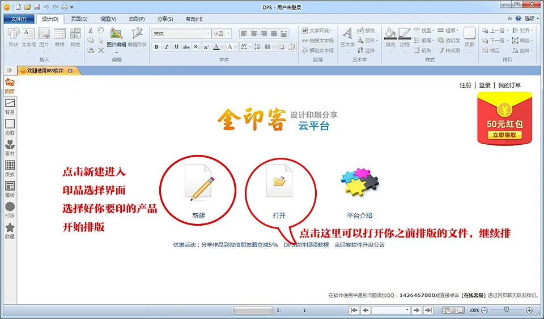Click the 立即领取 red packet button
This screenshot has height=319, width=544.
[x=505, y=135]
